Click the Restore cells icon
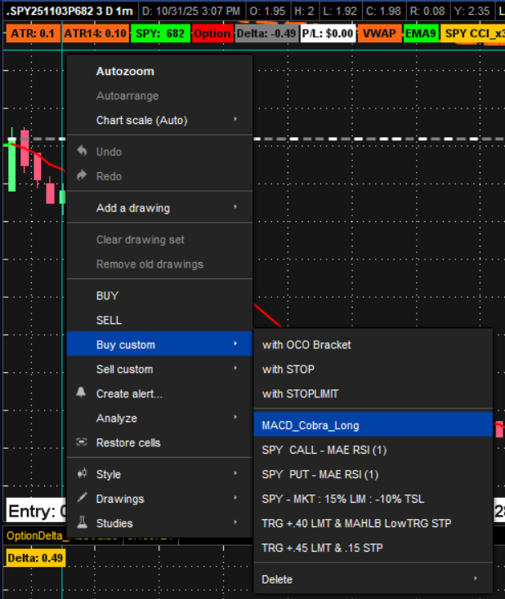Screen dimensions: 505x599 pyautogui.click(x=81, y=442)
